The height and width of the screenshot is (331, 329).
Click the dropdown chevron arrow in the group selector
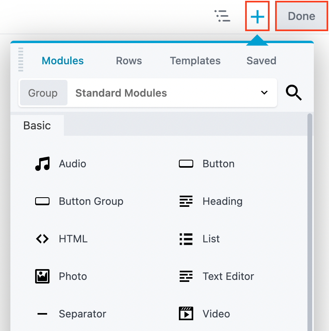(264, 93)
